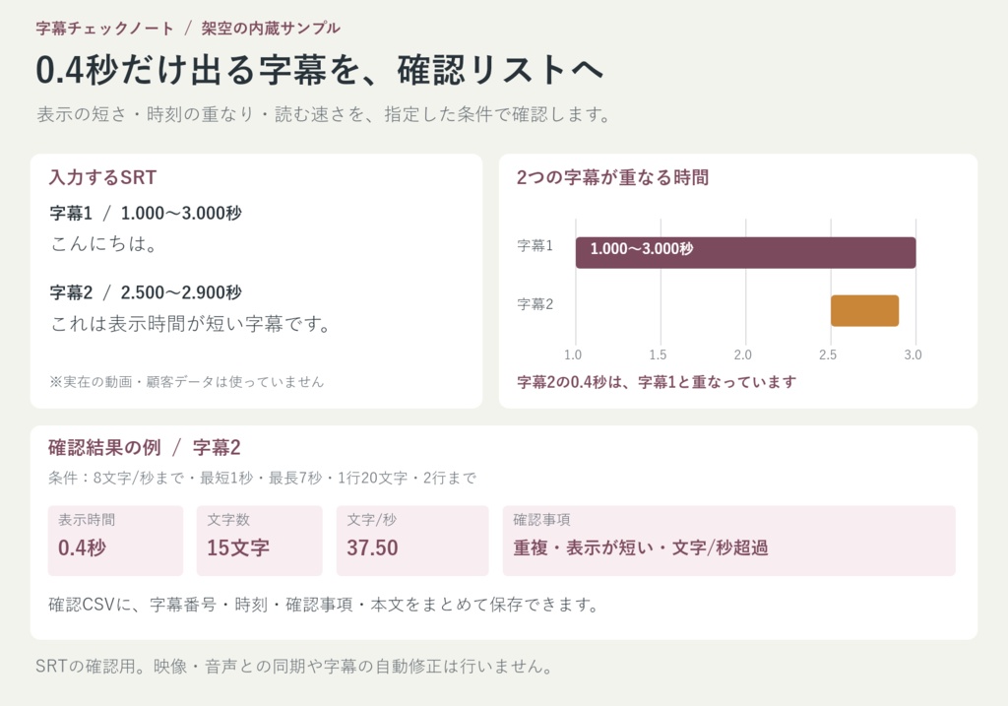Click the orange 字幕2 timeline bar
1008x706 pixels.
tap(864, 310)
